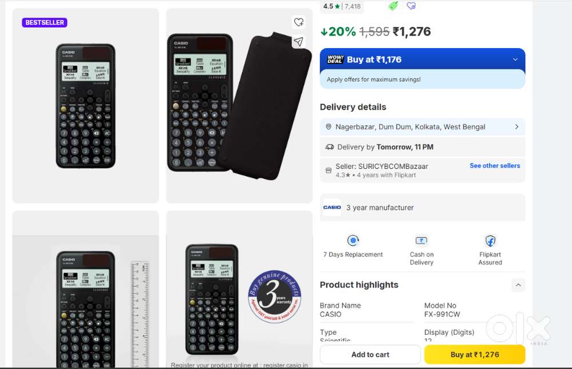Open calculator with ruler size image
This screenshot has height=369, width=572.
86,289
